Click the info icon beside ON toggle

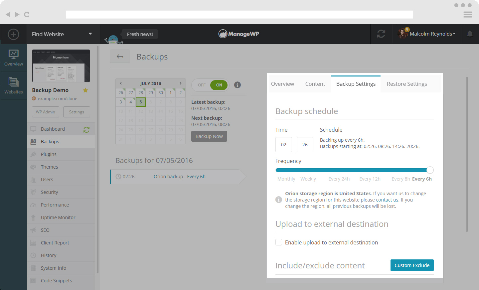(237, 85)
